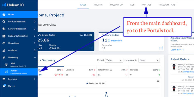
Task: Switch to the FREEDOM TICKET tab
Action: pos(168,5)
